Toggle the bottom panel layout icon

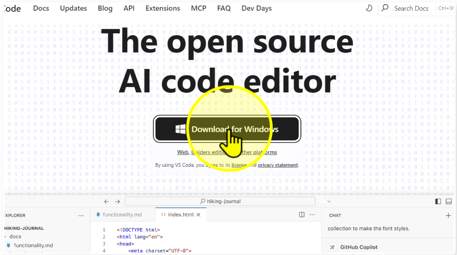448,202
